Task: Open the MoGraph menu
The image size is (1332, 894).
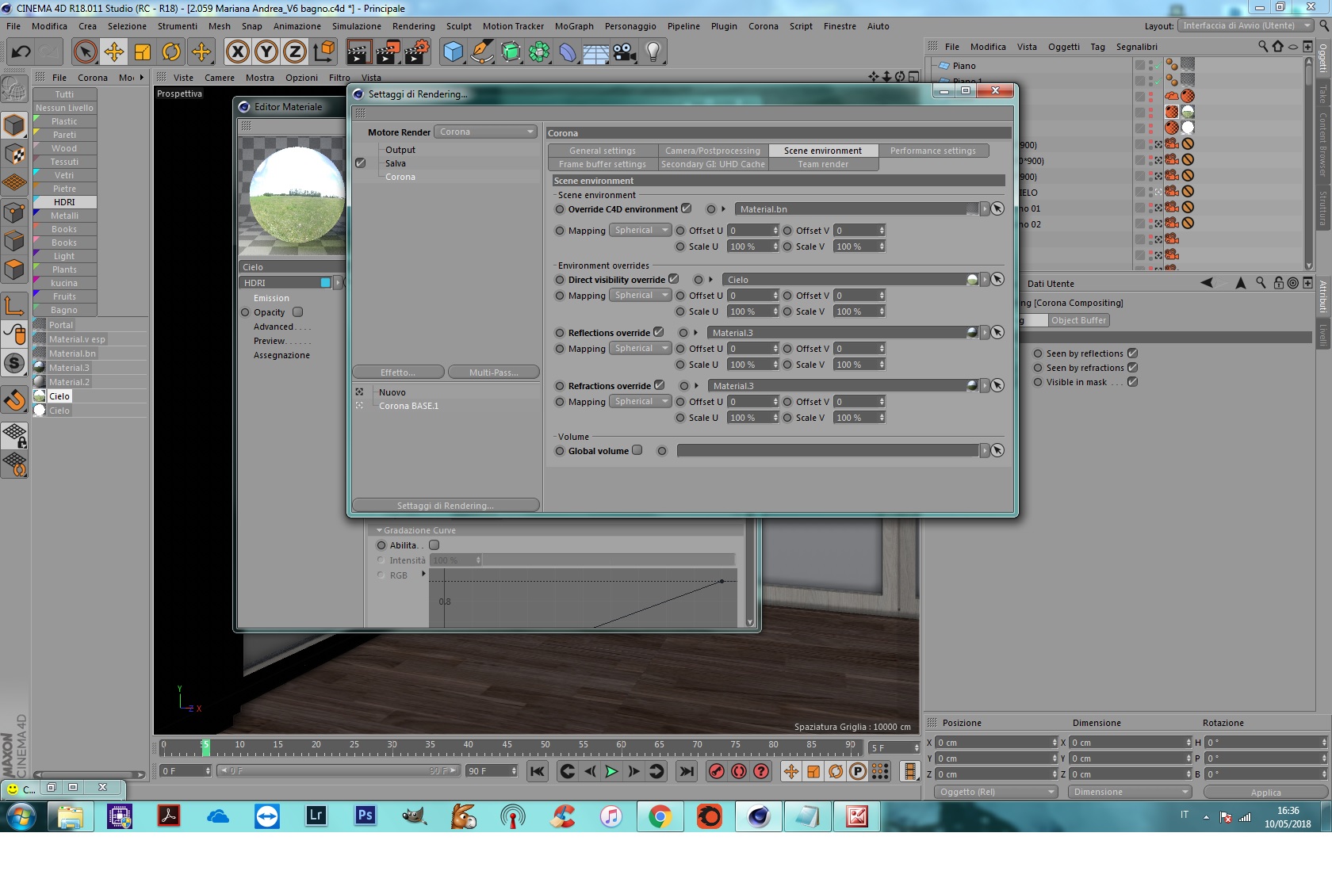Action: pyautogui.click(x=574, y=26)
